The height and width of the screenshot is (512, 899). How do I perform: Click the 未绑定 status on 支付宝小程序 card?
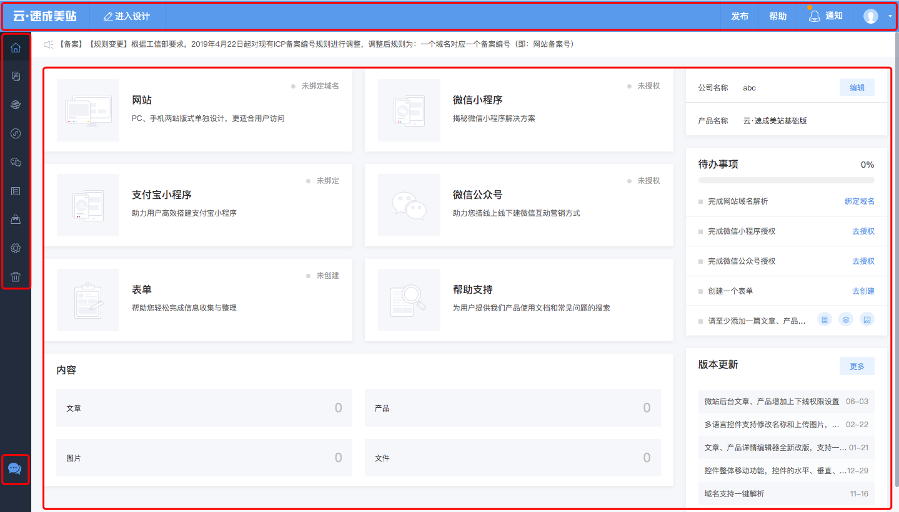pyautogui.click(x=328, y=181)
